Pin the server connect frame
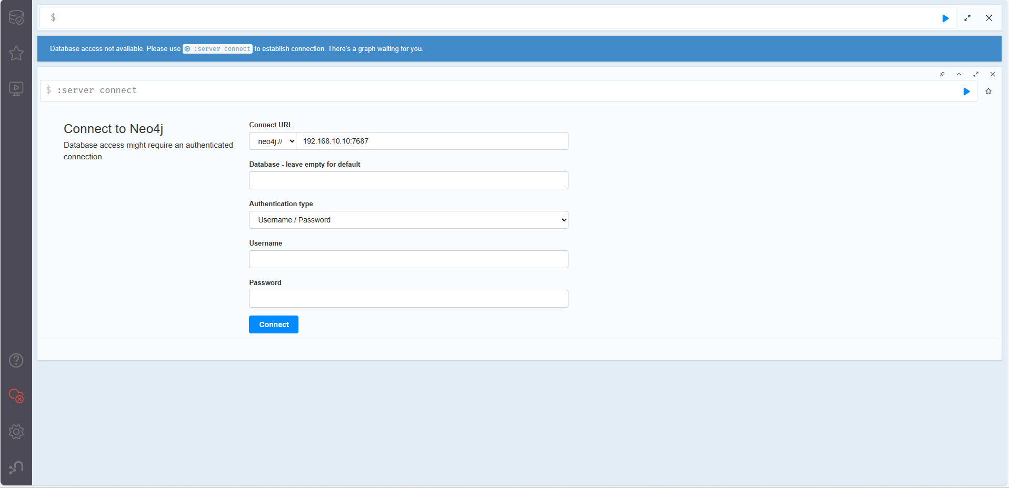Image resolution: width=1009 pixels, height=488 pixels. (x=942, y=74)
